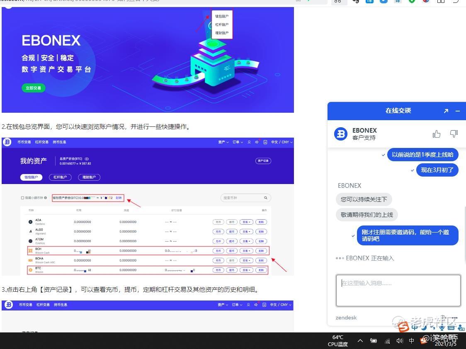The image size is (466, 349).
Task: Click the EBONEX avatar in chat header
Action: tap(340, 134)
